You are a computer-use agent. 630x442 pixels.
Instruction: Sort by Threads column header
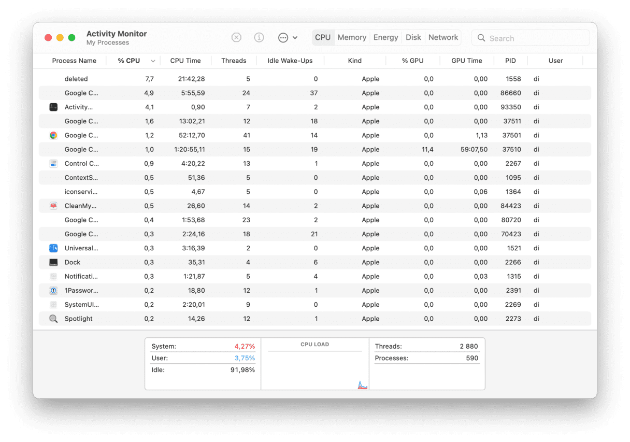point(234,61)
